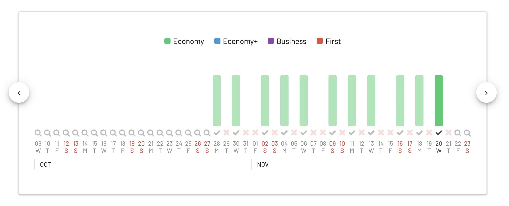The height and width of the screenshot is (206, 509).
Task: Toggle the Business legend item
Action: pyautogui.click(x=287, y=41)
